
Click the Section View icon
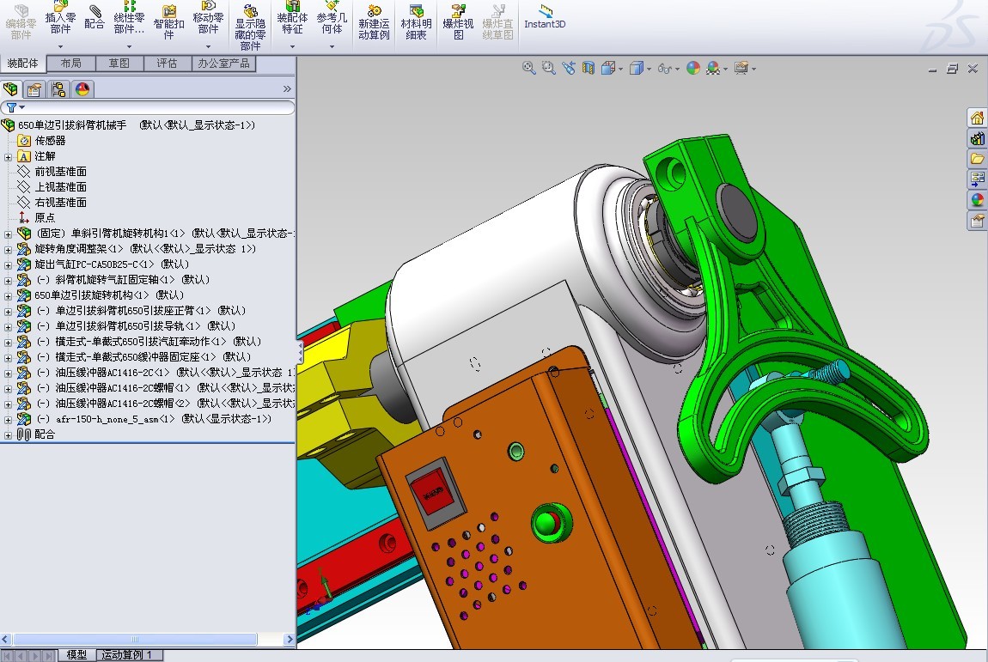tap(589, 68)
